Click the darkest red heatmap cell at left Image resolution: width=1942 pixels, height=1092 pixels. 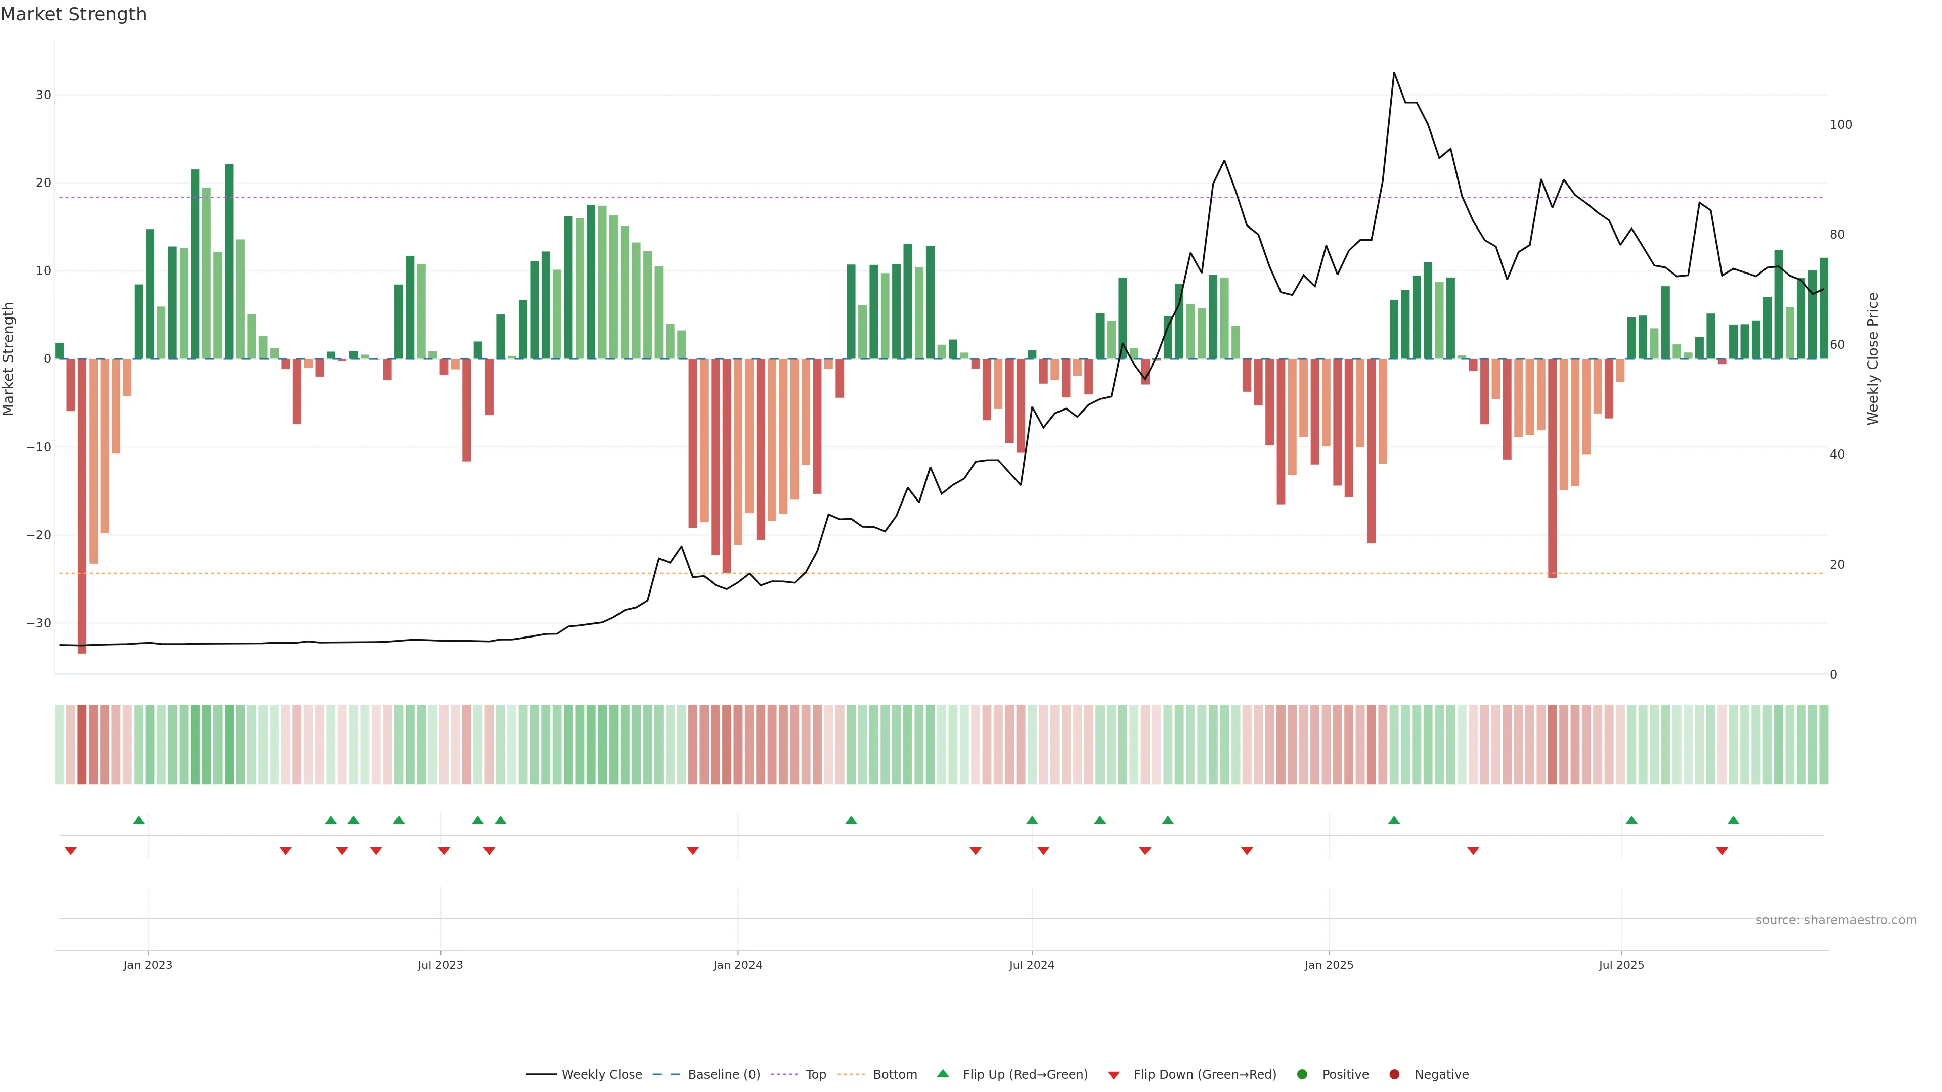[x=82, y=745]
